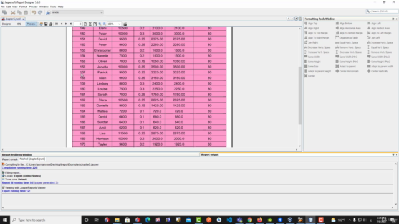Open the Format menu
Image resolution: width=399 pixels, height=224 pixels.
pyautogui.click(x=23, y=7)
